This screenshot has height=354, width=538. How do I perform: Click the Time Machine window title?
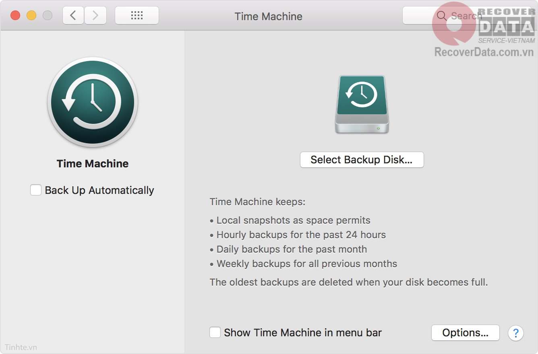click(x=268, y=16)
